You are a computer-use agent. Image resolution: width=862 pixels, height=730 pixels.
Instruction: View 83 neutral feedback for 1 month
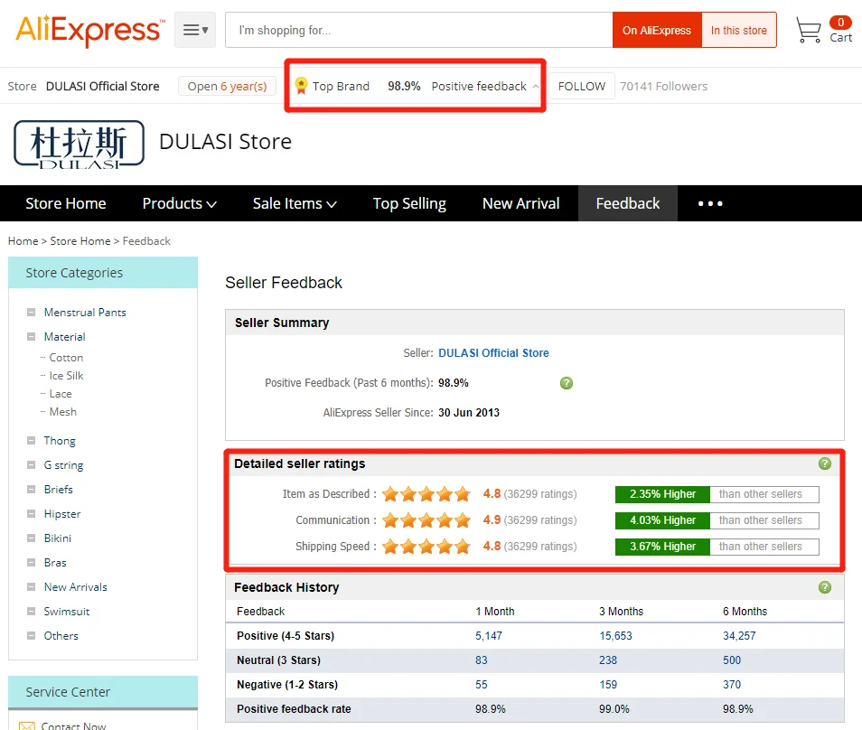481,660
